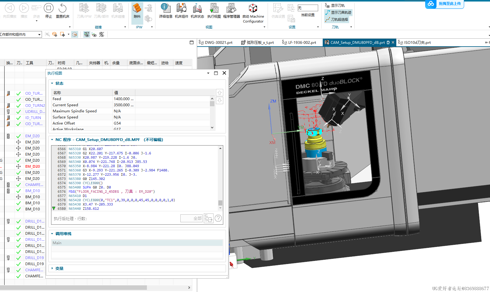Select the ID_TURN operation row
Viewport: 490px width, 292px height.
click(x=33, y=118)
